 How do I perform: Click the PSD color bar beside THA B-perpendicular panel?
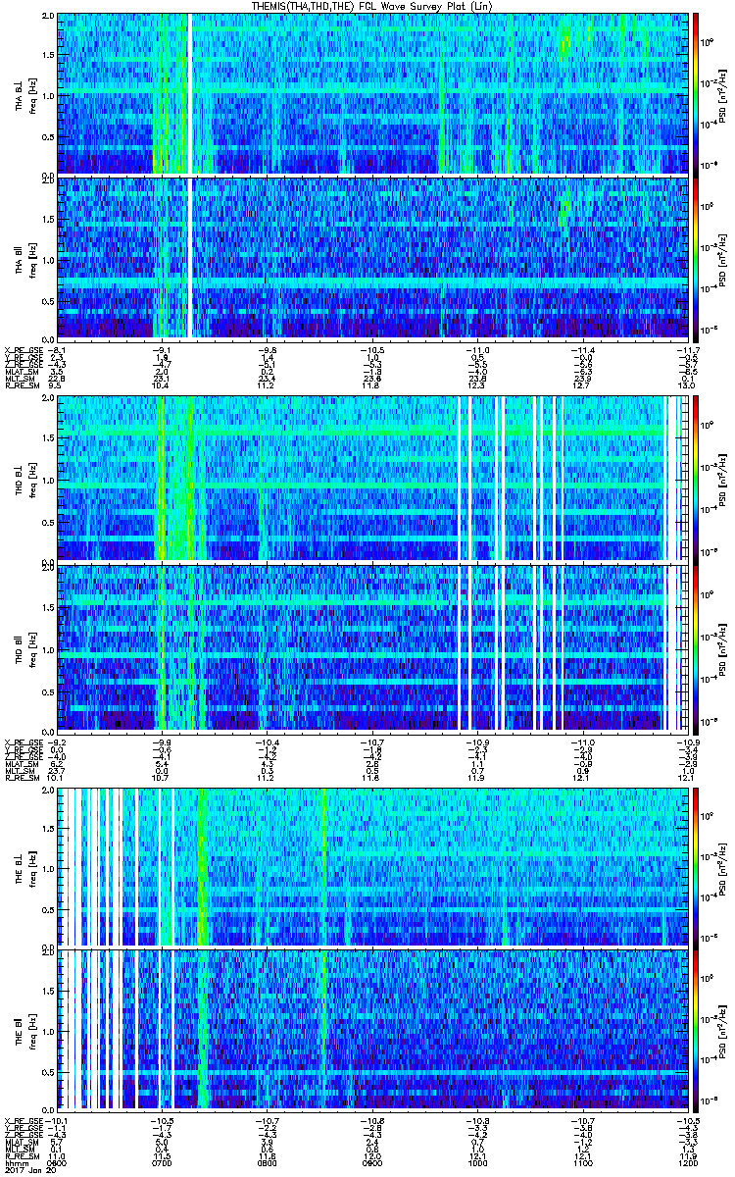697,94
